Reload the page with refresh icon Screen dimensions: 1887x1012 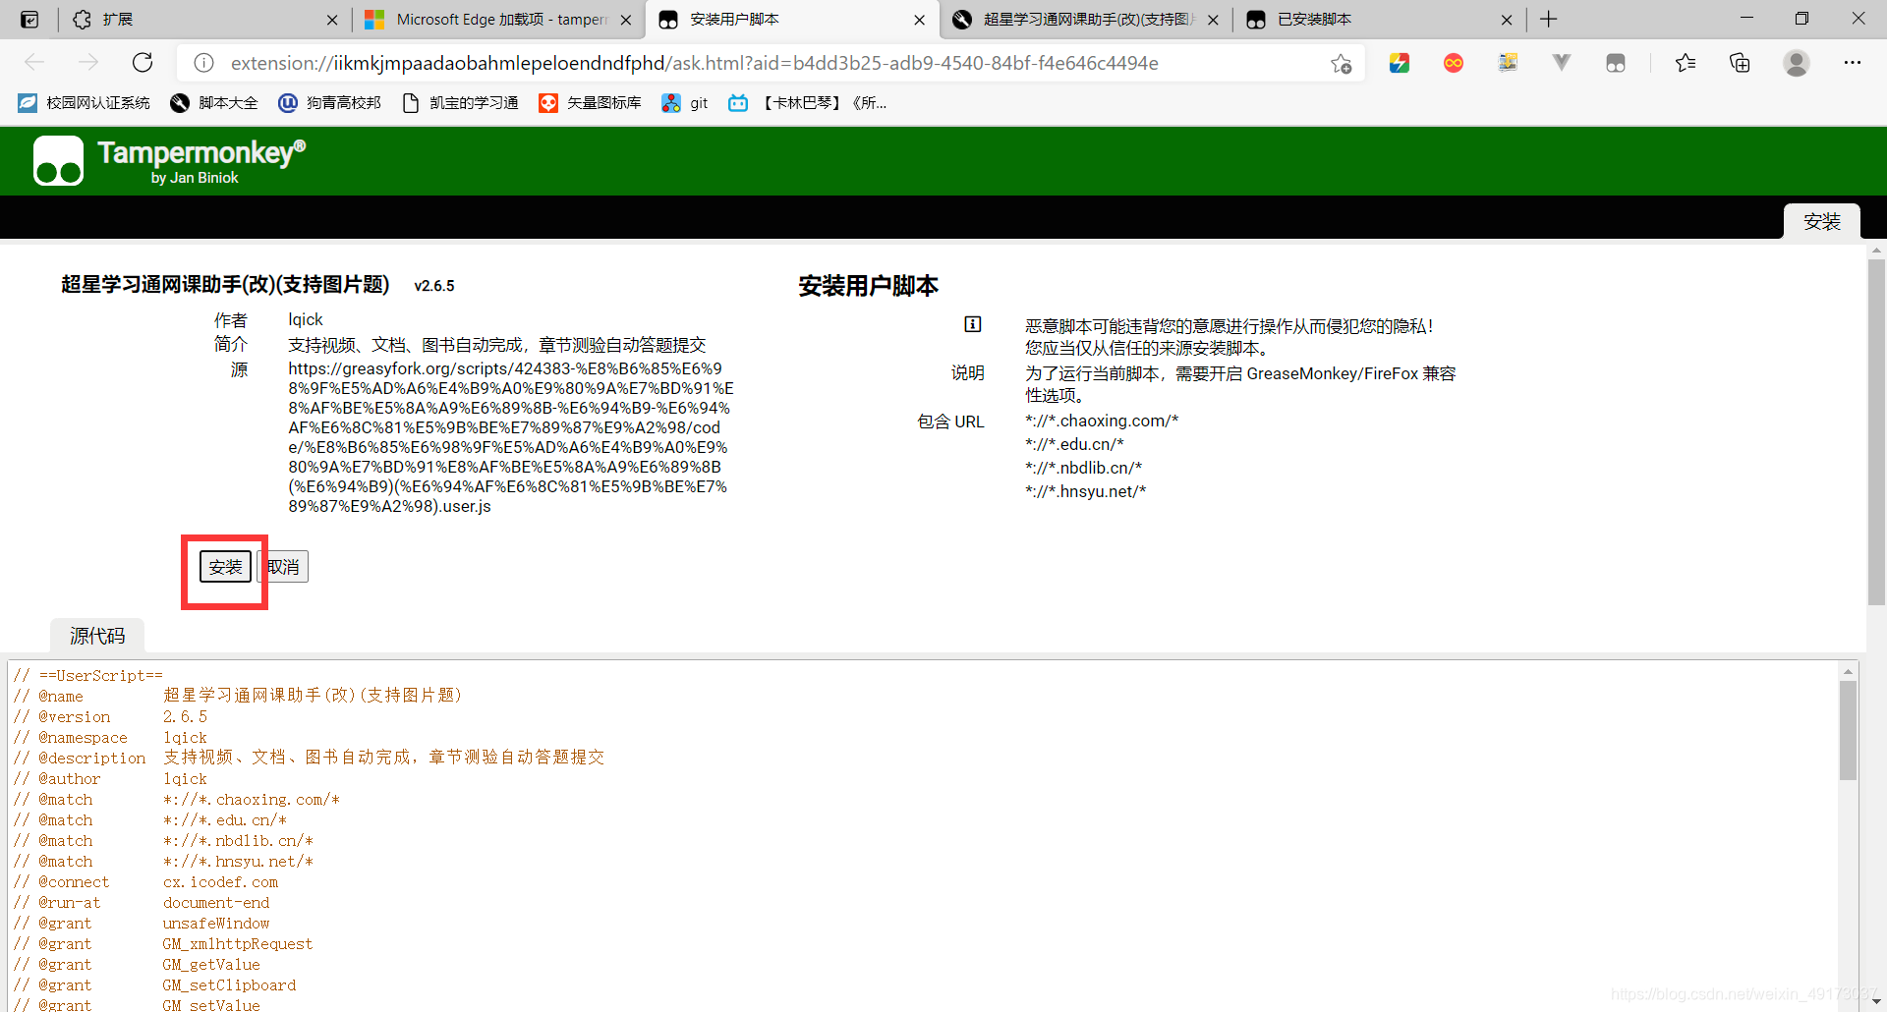coord(143,63)
